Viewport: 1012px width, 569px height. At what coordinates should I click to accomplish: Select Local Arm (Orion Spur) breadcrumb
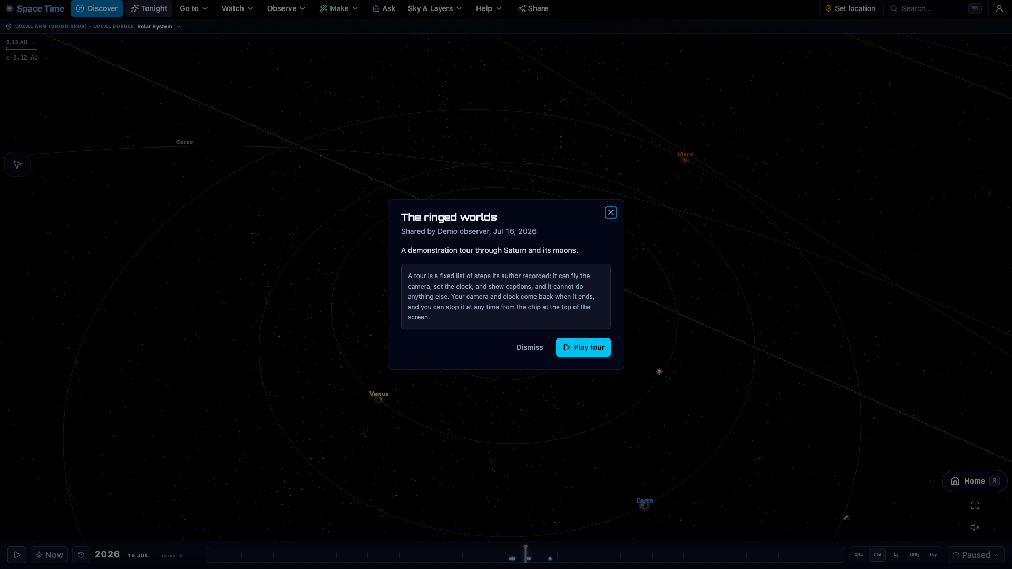[x=51, y=26]
